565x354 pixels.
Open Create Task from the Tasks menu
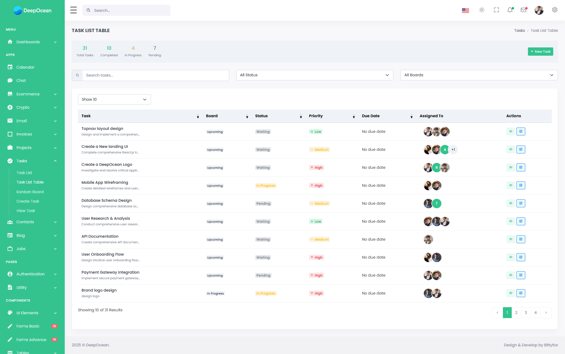[x=28, y=201]
